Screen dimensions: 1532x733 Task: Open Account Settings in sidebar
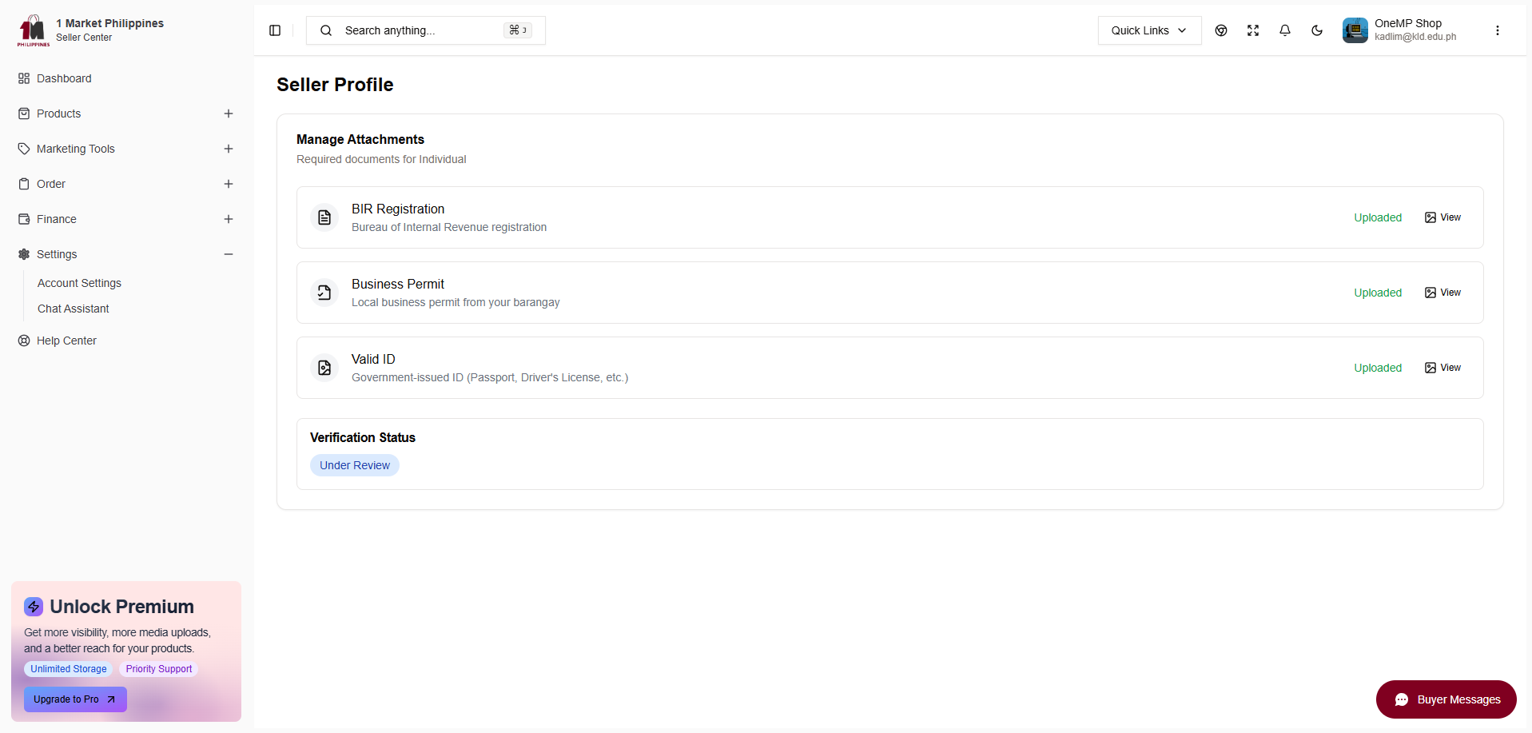[79, 283]
